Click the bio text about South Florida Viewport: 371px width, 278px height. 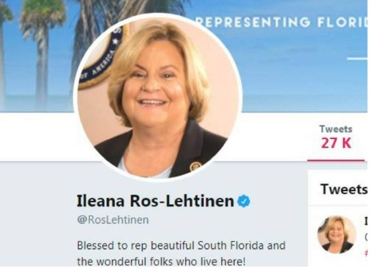181,246
